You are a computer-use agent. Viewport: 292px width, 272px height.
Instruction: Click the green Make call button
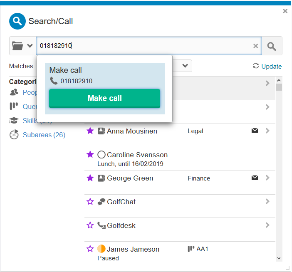click(x=104, y=99)
